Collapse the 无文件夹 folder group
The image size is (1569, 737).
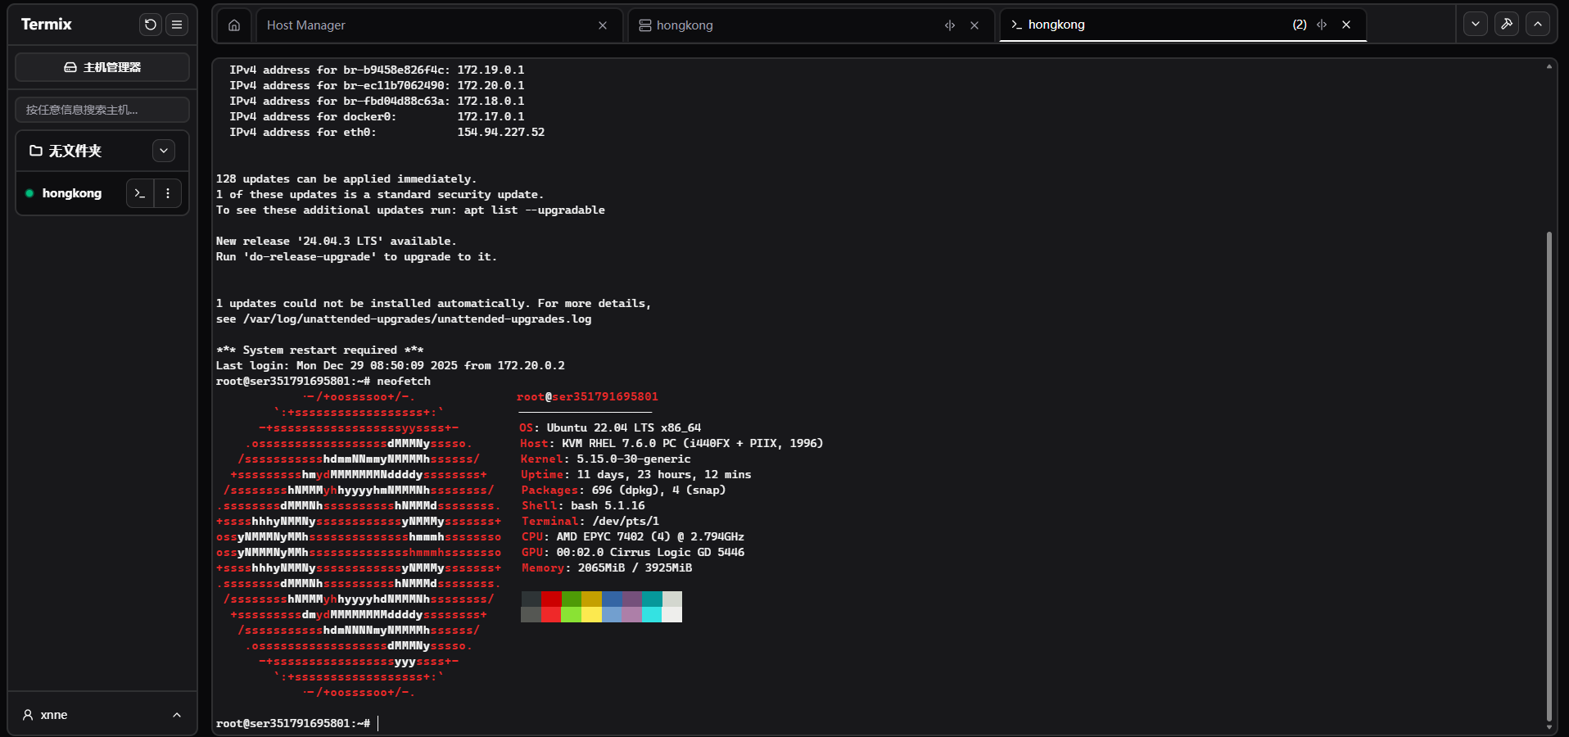[164, 151]
